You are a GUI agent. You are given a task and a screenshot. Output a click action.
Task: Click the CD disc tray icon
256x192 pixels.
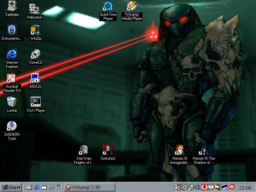[191, 187]
